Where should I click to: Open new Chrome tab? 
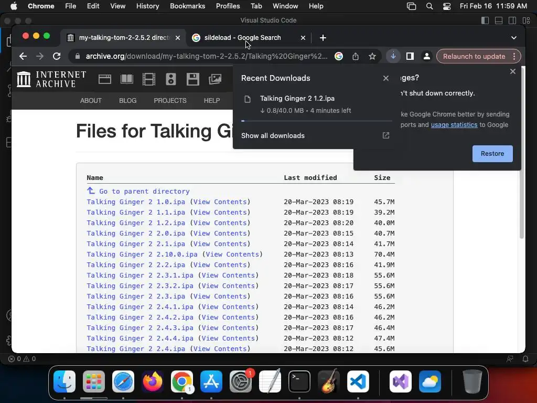323,38
